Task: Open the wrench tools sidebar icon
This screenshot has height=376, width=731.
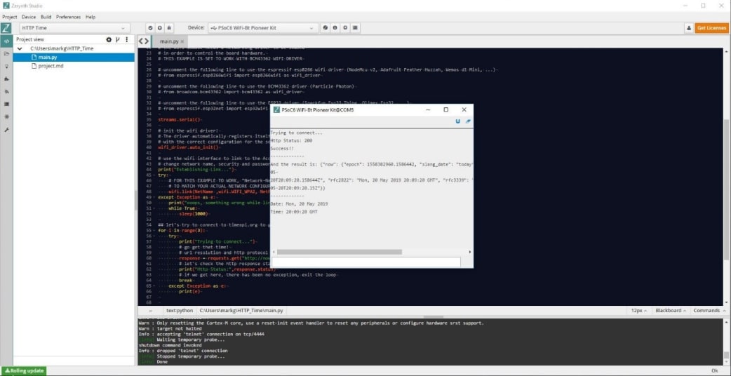Action: tap(6, 130)
